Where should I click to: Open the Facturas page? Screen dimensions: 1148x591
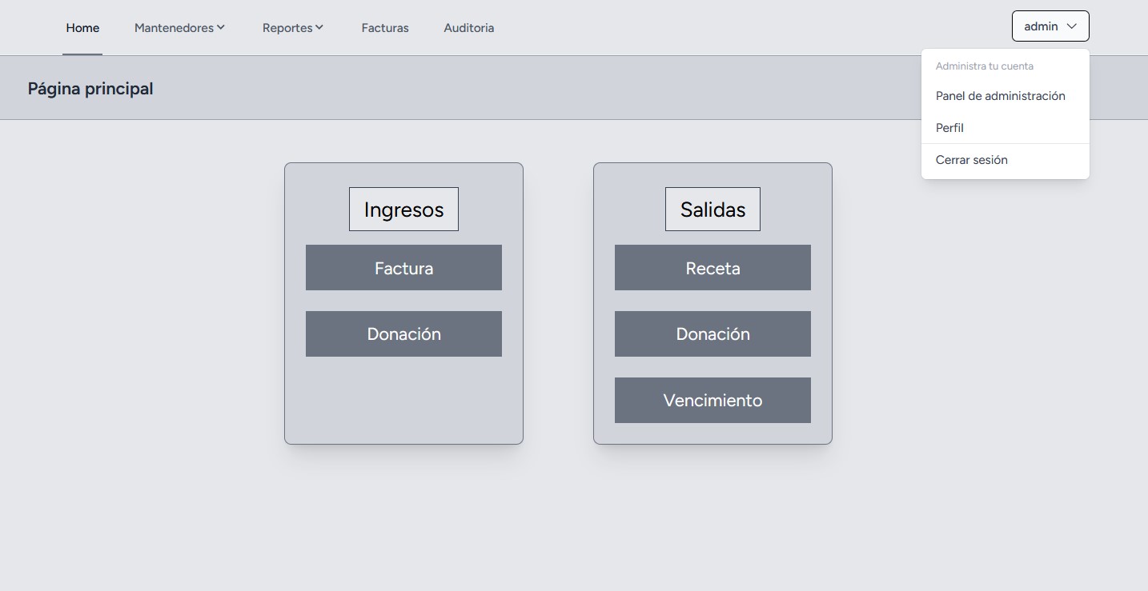[384, 28]
